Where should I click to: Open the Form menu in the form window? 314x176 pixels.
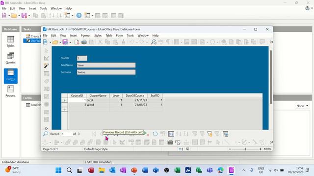pos(119,36)
